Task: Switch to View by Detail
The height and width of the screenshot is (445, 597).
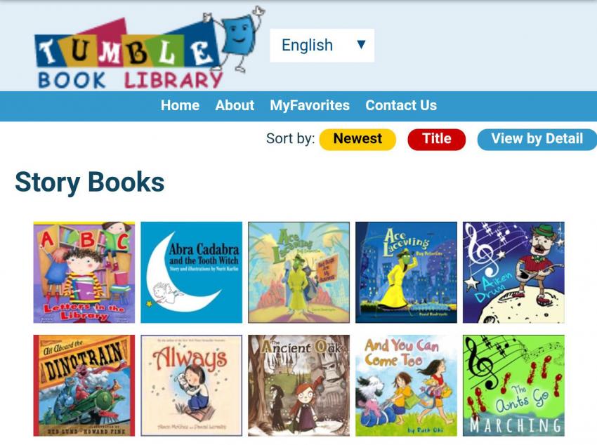Action: pos(537,139)
